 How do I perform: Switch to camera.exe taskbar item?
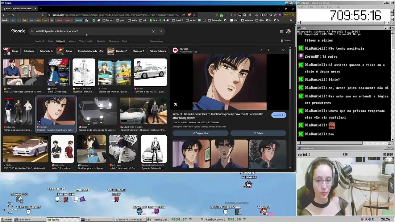click(30, 220)
